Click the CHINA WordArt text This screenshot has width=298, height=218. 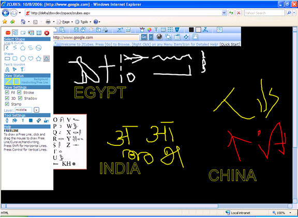(x=232, y=175)
